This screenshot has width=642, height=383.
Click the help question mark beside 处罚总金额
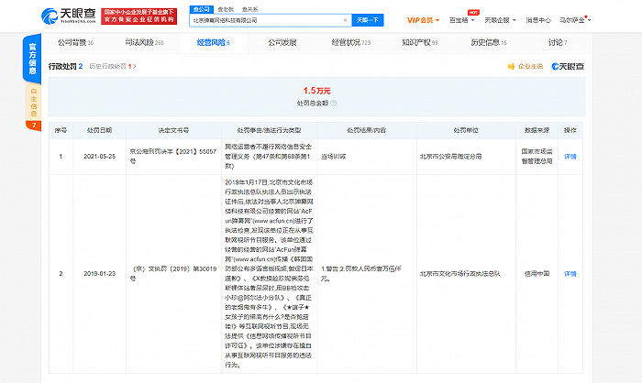tap(333, 104)
